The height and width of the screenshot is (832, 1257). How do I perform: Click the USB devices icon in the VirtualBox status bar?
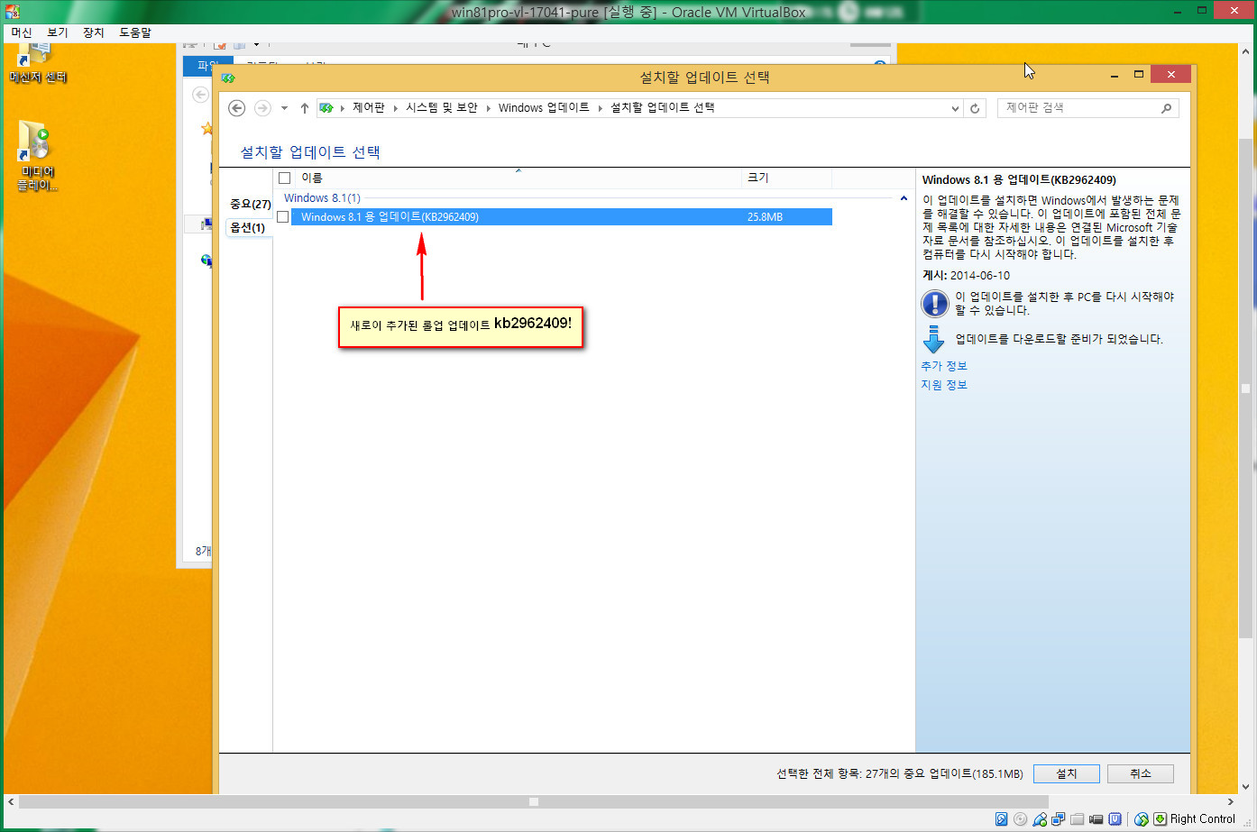click(1040, 819)
